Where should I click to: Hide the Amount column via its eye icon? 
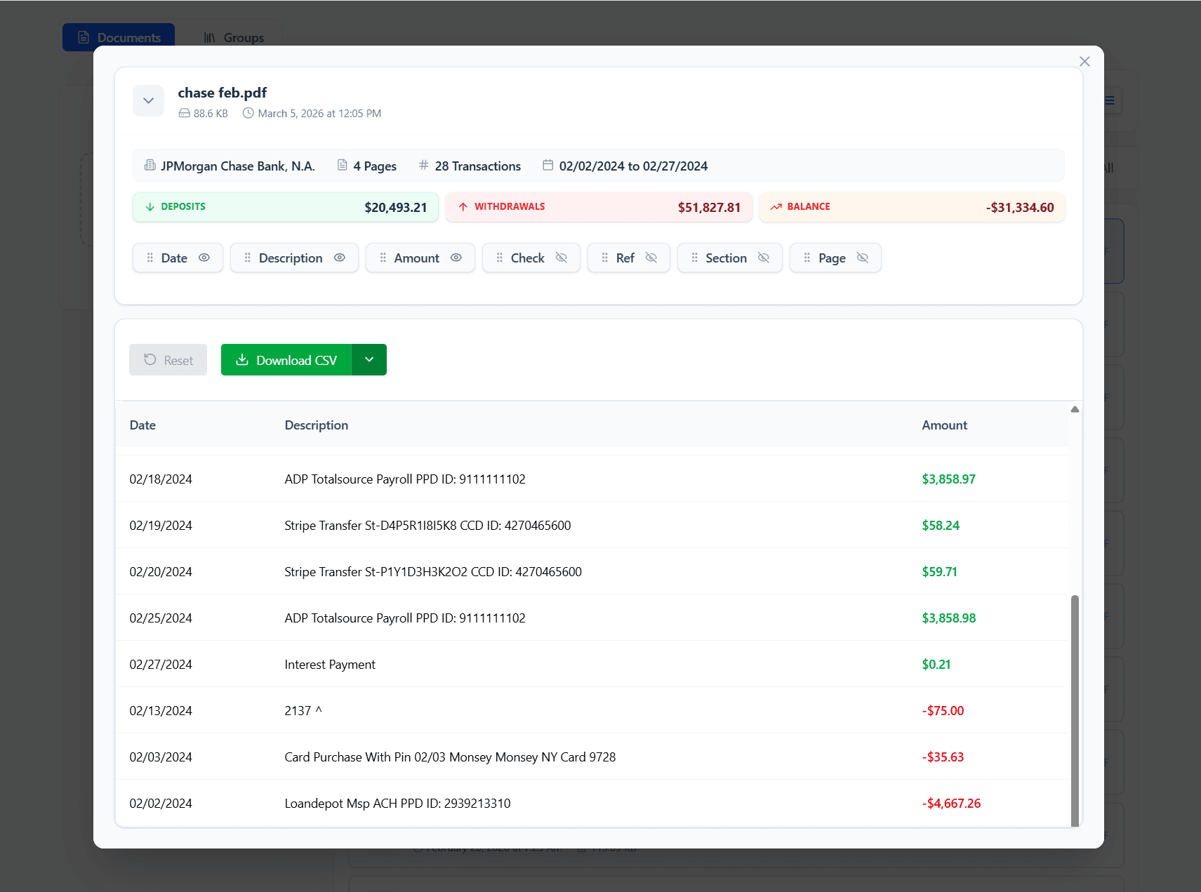pyautogui.click(x=456, y=258)
